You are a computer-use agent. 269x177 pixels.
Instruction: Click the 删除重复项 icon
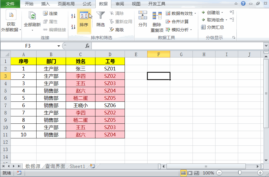point(157,16)
